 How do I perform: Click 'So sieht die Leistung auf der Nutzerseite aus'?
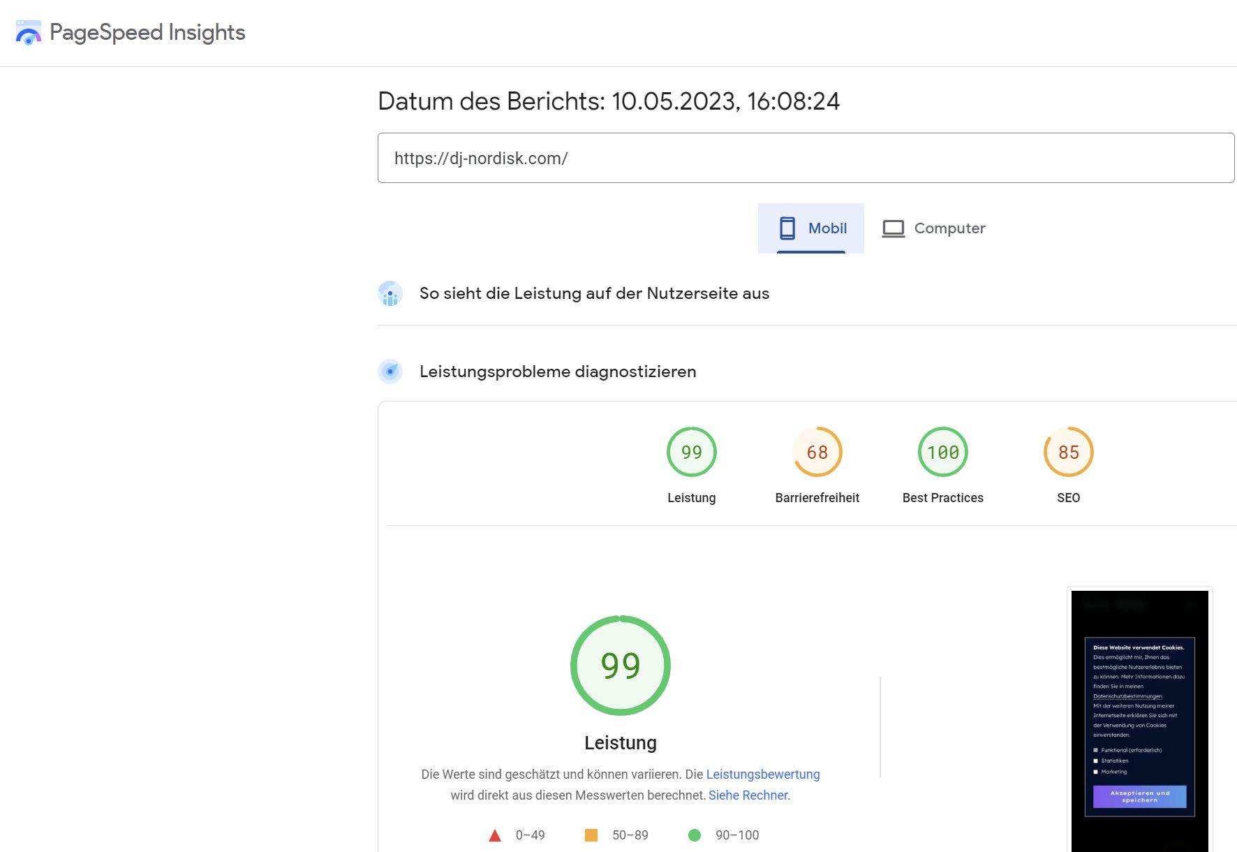(x=594, y=293)
